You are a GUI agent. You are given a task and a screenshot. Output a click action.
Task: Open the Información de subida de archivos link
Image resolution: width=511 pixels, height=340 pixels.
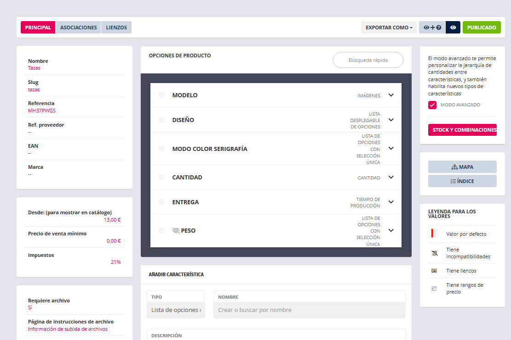click(68, 329)
